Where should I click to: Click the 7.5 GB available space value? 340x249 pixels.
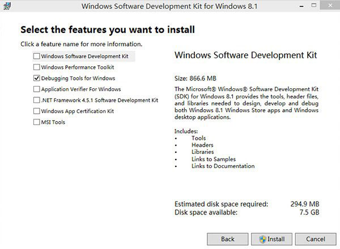309,212
